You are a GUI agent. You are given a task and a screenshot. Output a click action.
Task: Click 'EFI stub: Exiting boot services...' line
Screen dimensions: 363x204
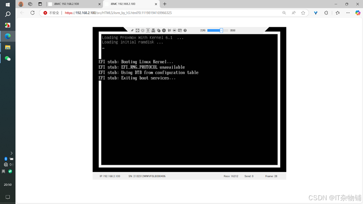(137, 78)
